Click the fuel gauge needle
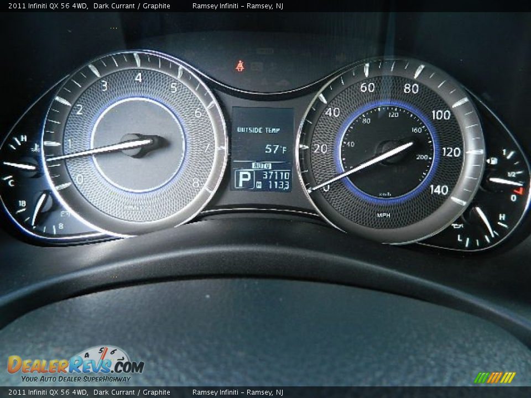 [505, 182]
